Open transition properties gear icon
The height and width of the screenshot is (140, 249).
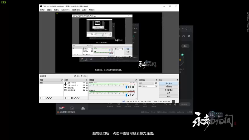click(156, 83)
